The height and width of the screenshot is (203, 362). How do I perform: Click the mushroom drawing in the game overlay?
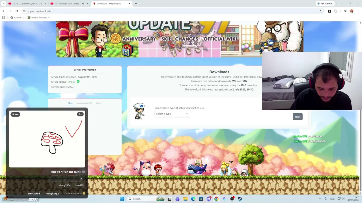[x=52, y=142]
